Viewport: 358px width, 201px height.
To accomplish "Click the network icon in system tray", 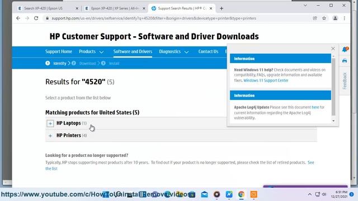I will [317, 194].
